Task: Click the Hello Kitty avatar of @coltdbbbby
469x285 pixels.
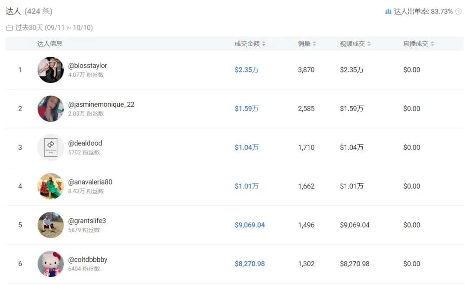Action: [50, 264]
